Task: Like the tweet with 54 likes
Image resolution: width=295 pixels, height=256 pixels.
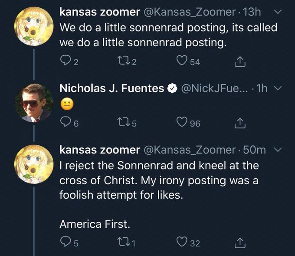Action: 181,62
